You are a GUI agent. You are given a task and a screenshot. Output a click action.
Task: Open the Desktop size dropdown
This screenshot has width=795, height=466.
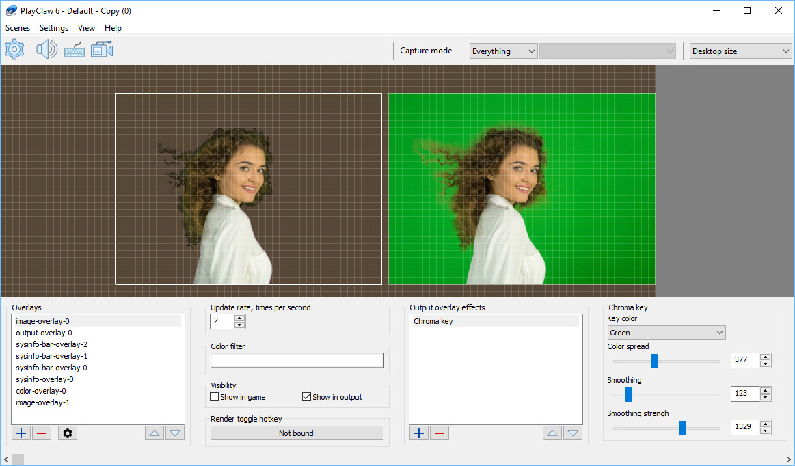click(x=740, y=51)
